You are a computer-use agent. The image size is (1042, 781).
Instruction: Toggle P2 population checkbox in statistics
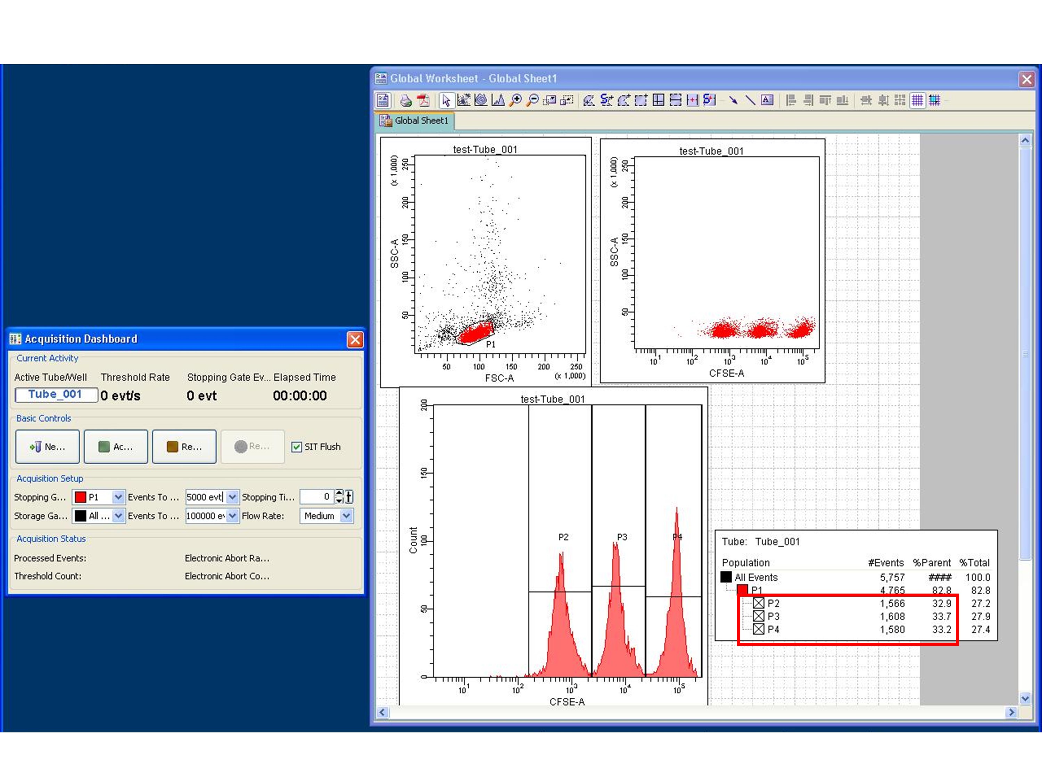point(759,603)
